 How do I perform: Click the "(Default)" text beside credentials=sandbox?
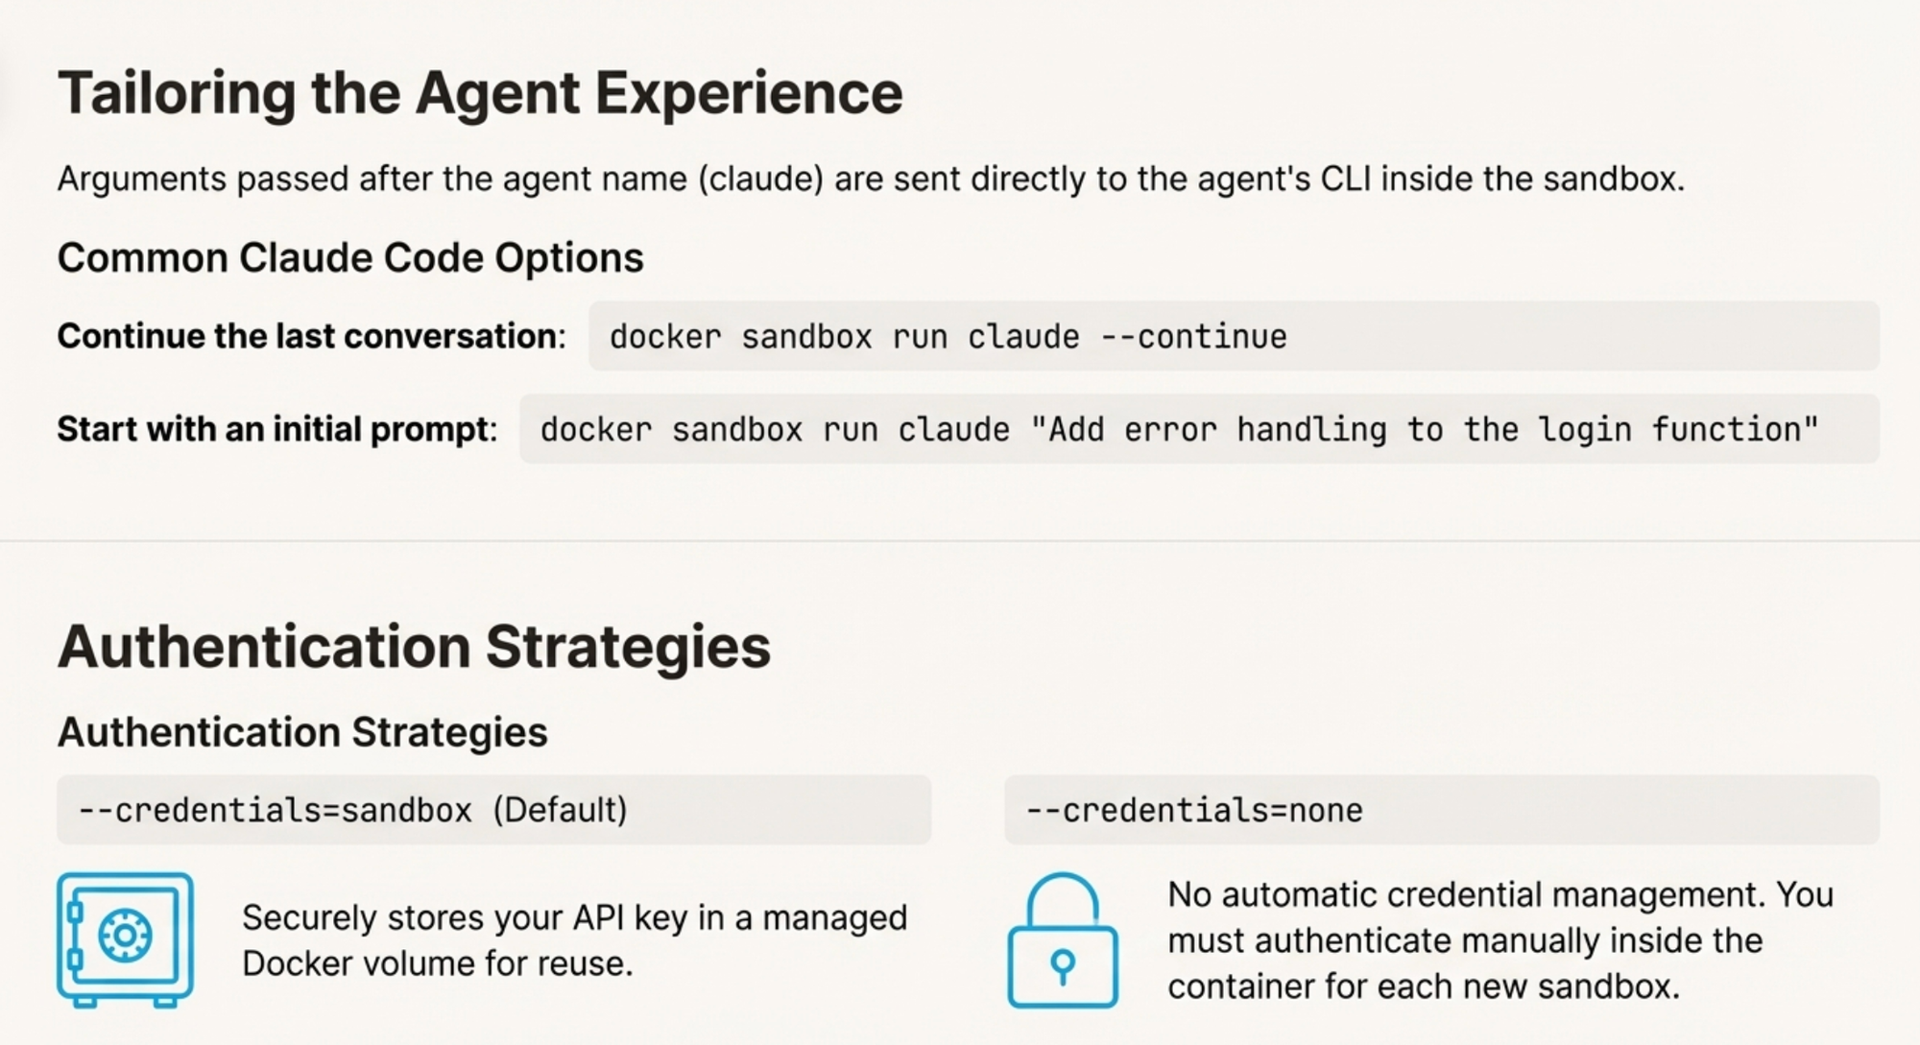pyautogui.click(x=560, y=810)
